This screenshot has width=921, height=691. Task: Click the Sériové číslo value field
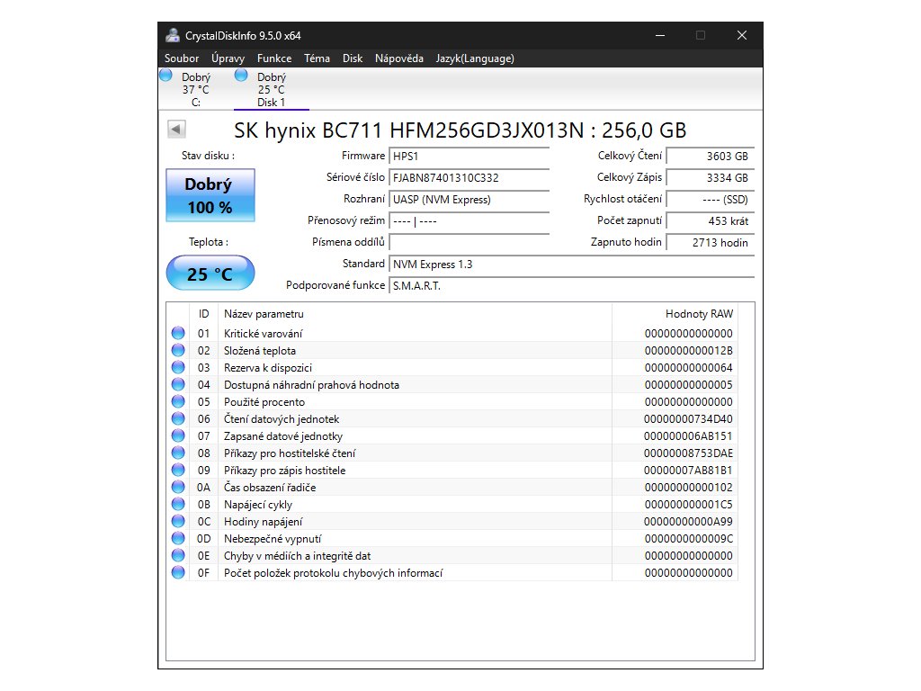(469, 178)
